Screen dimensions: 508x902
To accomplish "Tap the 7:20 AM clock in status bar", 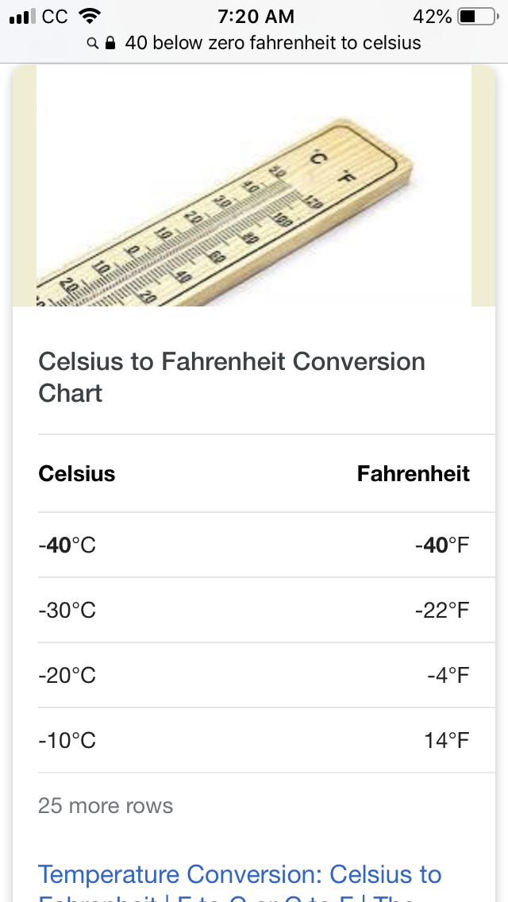I will click(255, 16).
